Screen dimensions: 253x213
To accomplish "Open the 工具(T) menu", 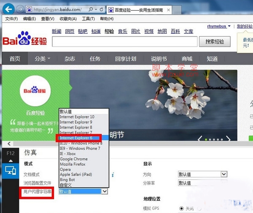I will pos(88,19).
